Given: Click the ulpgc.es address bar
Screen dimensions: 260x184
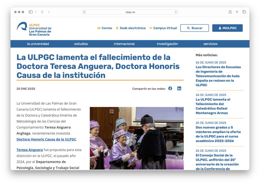Looking at the screenshot, I should pyautogui.click(x=130, y=12).
